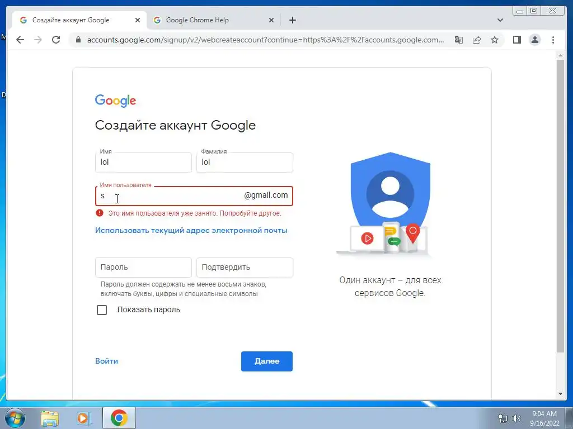The image size is (573, 429).
Task: Bookmark this page with the star icon
Action: coord(495,40)
